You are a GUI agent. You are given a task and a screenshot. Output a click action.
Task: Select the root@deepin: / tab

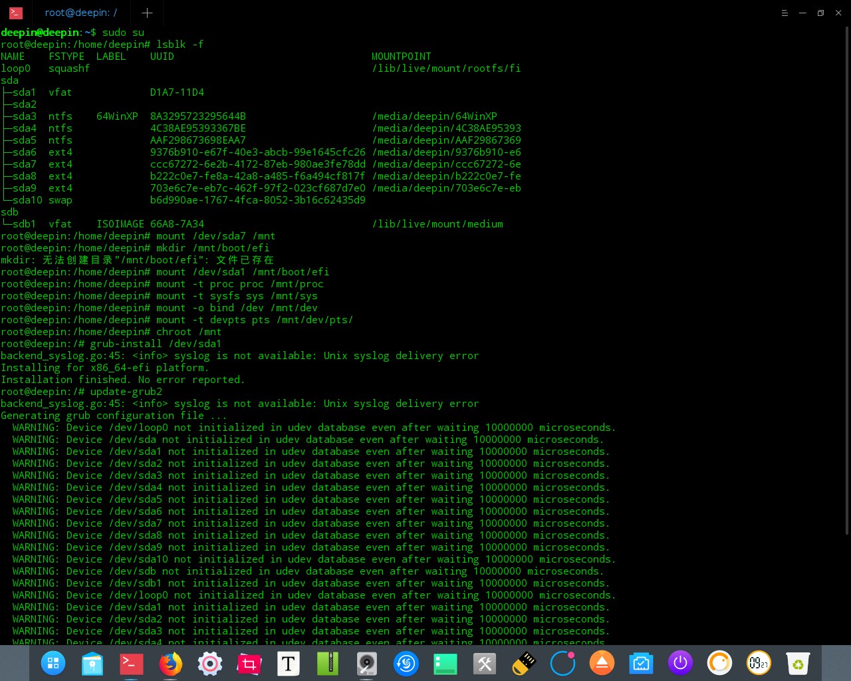click(80, 13)
